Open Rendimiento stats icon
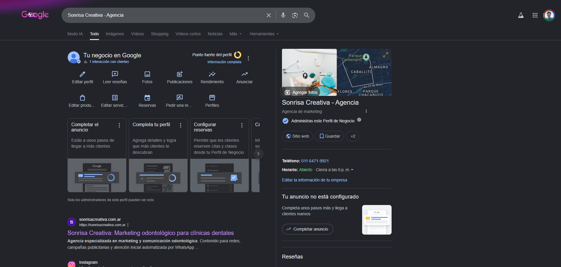 [x=212, y=74]
